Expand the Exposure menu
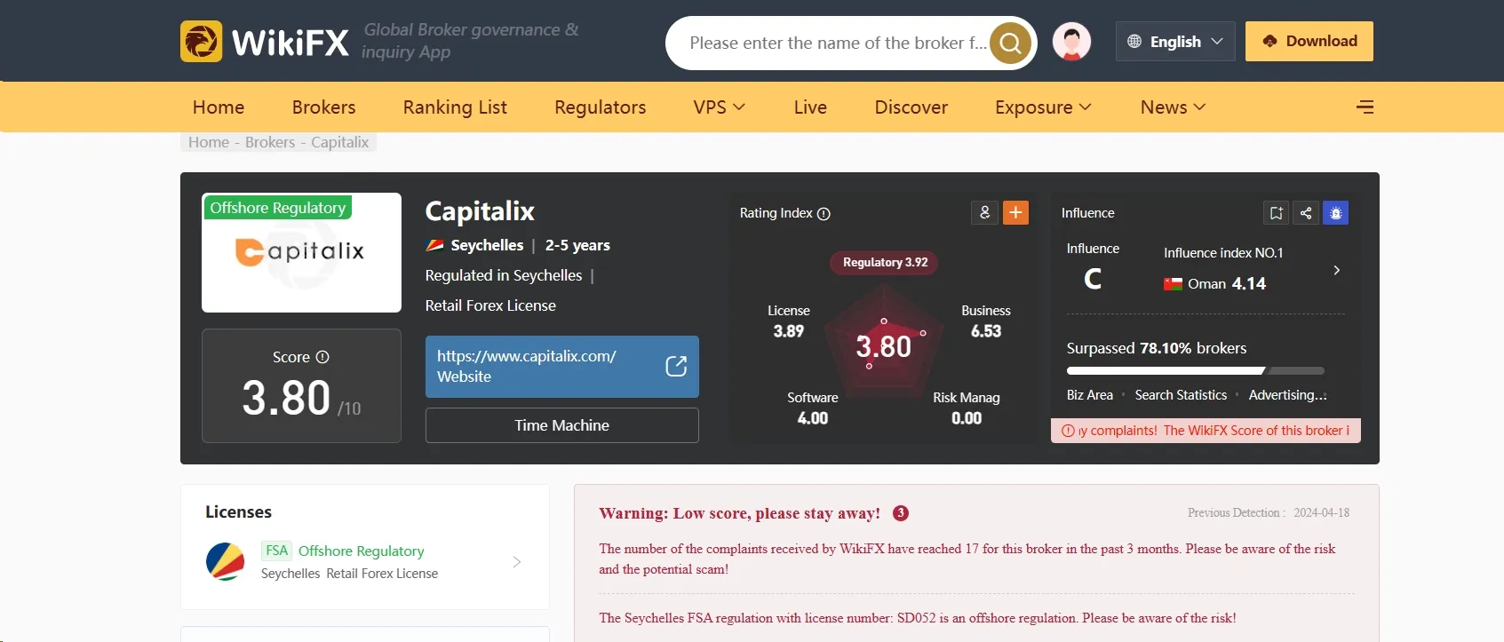Image resolution: width=1504 pixels, height=642 pixels. pyautogui.click(x=1043, y=107)
